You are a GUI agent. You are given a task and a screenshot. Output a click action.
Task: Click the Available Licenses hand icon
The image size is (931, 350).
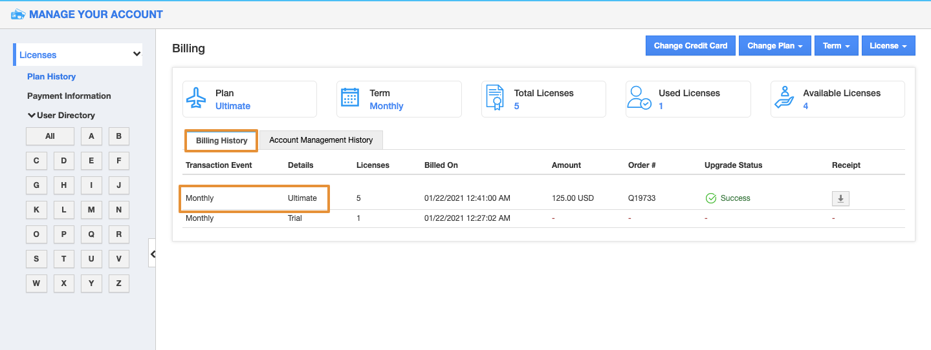pos(785,99)
